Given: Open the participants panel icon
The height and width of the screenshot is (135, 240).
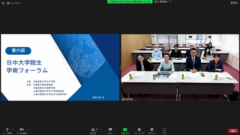Looking at the screenshot, I should [93, 130].
